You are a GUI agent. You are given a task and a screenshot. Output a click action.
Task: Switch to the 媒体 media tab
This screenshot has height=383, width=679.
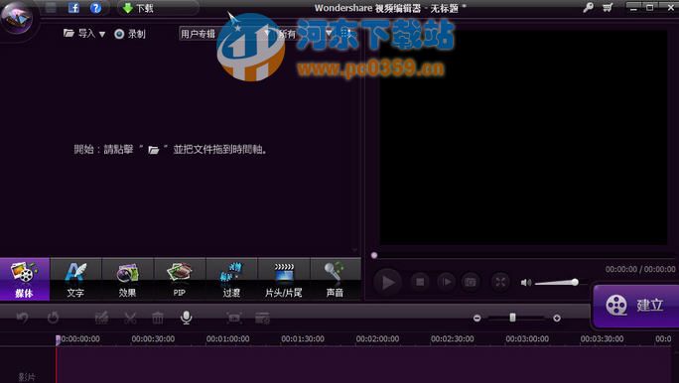click(x=24, y=279)
